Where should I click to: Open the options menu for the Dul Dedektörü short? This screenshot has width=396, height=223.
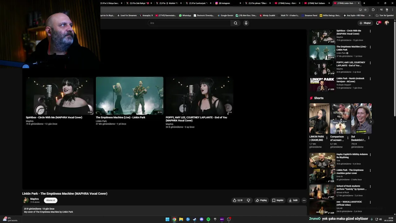[368, 138]
